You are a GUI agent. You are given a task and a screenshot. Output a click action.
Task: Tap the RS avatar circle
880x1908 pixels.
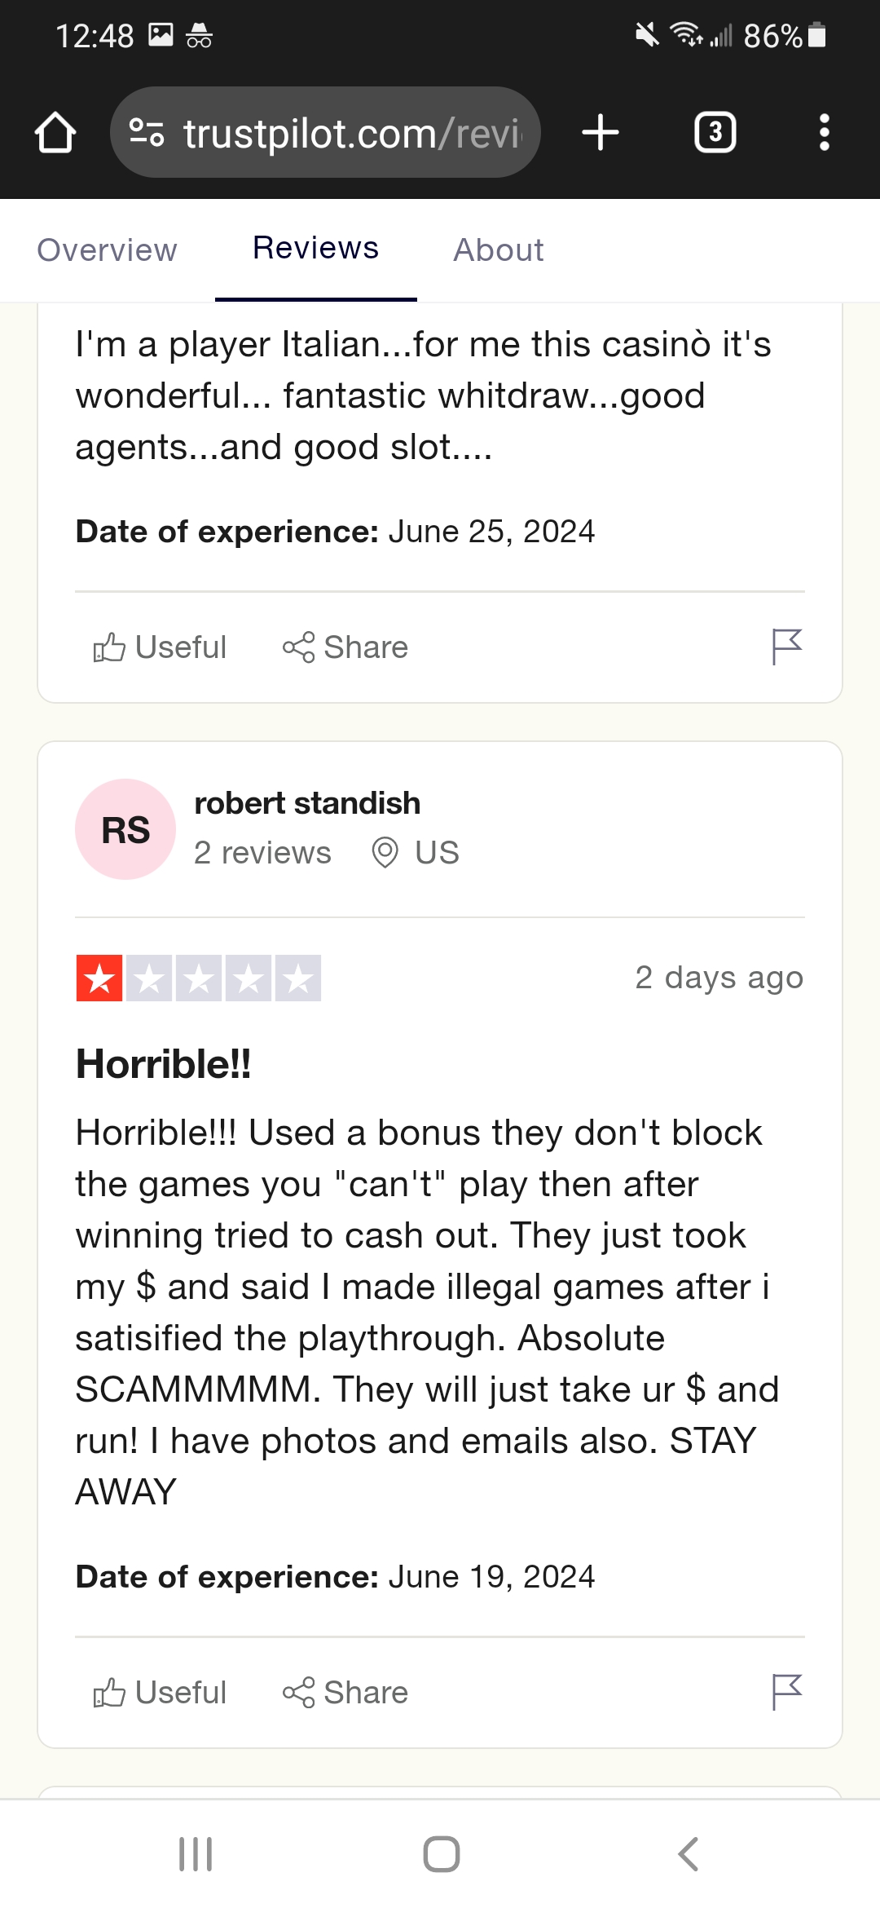[x=125, y=829]
